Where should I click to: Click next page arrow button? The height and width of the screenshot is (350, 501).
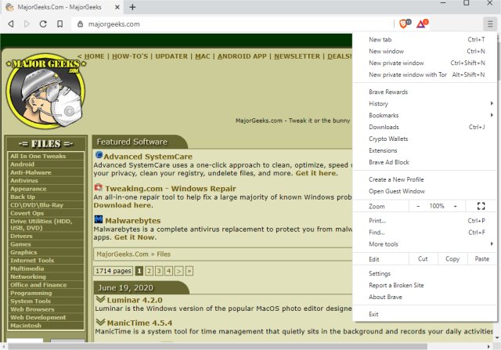(x=179, y=271)
